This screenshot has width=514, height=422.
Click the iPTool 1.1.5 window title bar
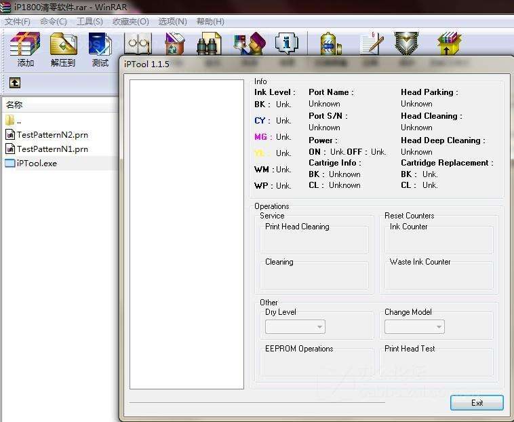(316, 64)
